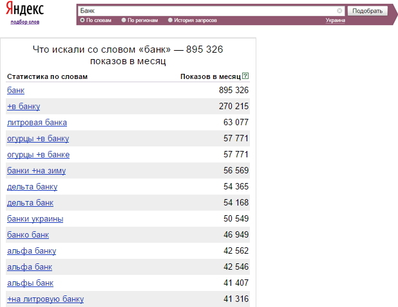Viewport: 398px width, 307px height.
Task: Open the альфа банк keyword link
Action: (30, 267)
